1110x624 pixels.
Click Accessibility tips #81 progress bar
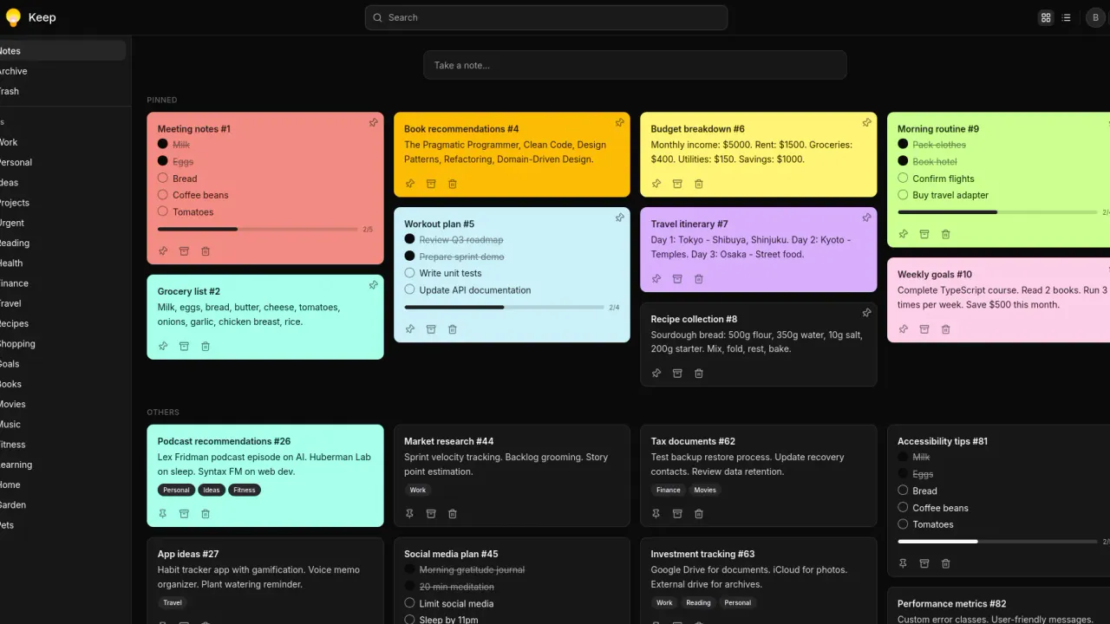997,542
